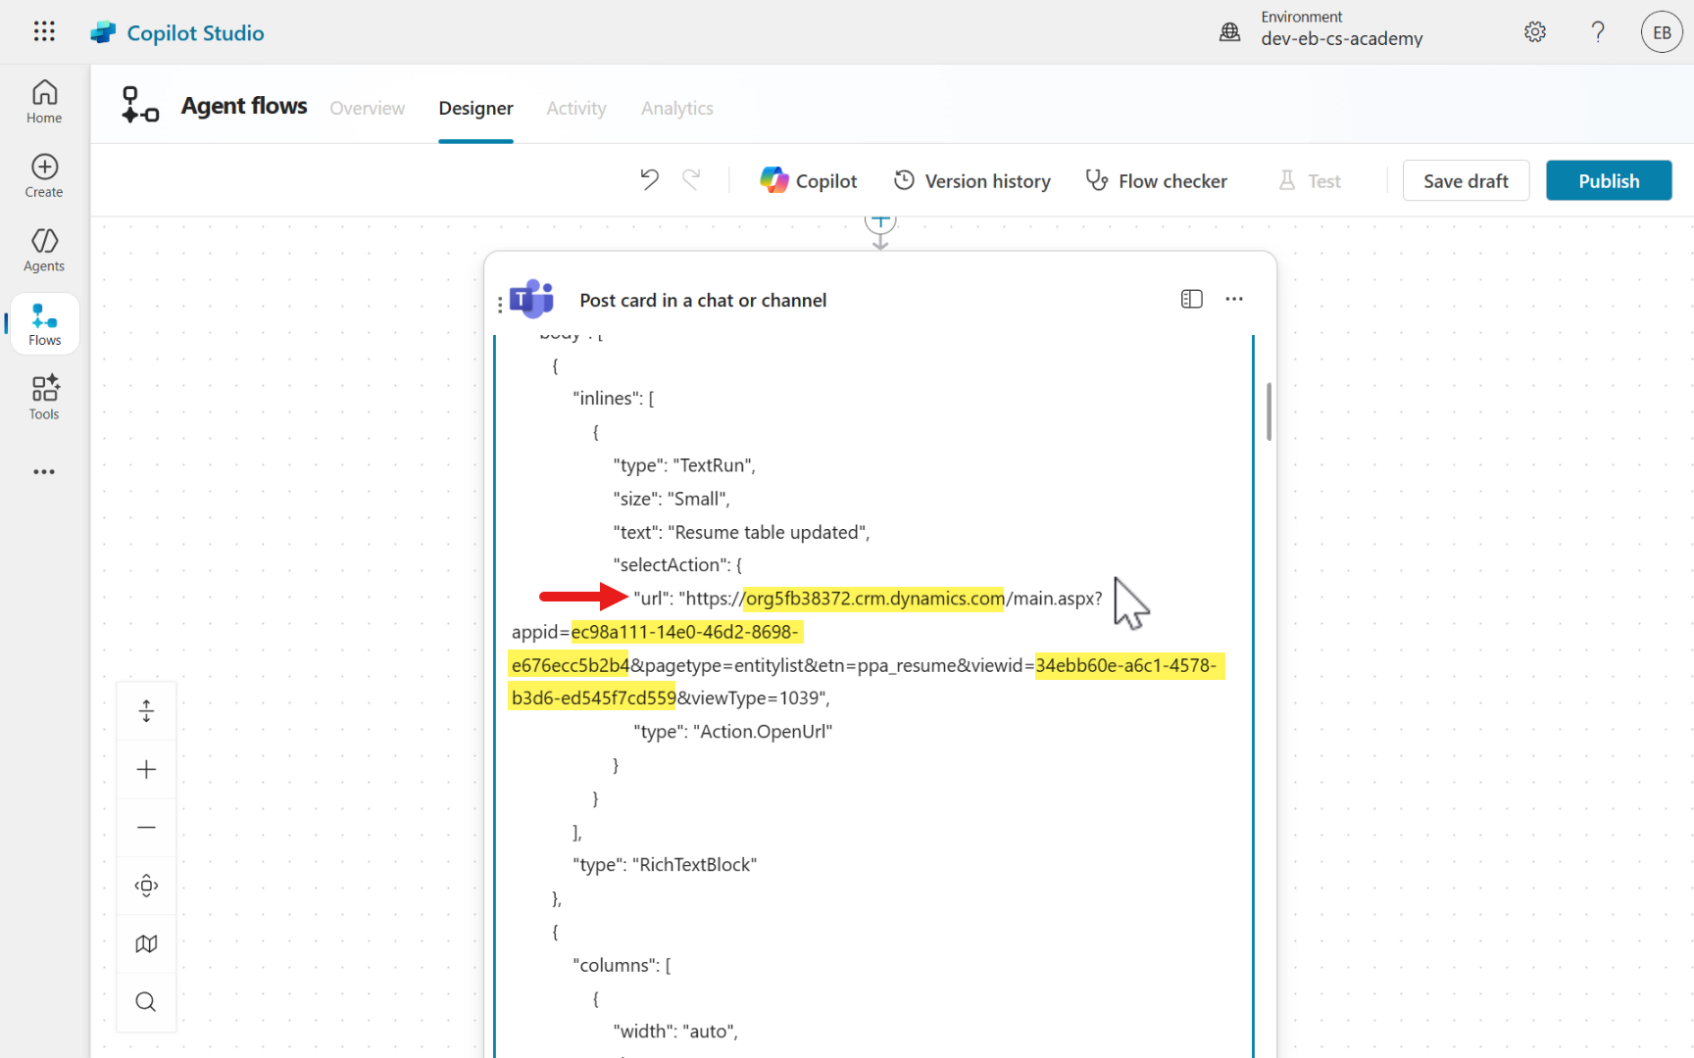Click the Undo arrow in toolbar
The image size is (1694, 1058).
click(649, 180)
